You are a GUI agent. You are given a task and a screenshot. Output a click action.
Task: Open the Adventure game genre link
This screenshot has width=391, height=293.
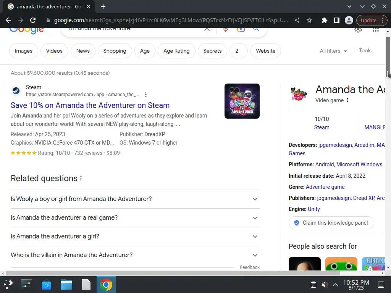tap(325, 187)
